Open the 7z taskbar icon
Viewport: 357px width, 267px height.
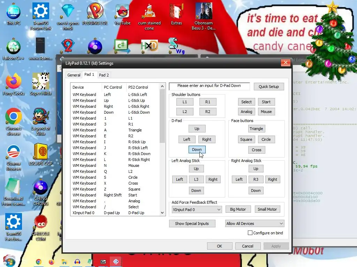pos(103,262)
